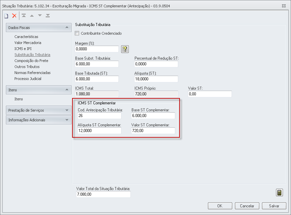
Task: Click the Cancelar button
Action: pos(247,206)
